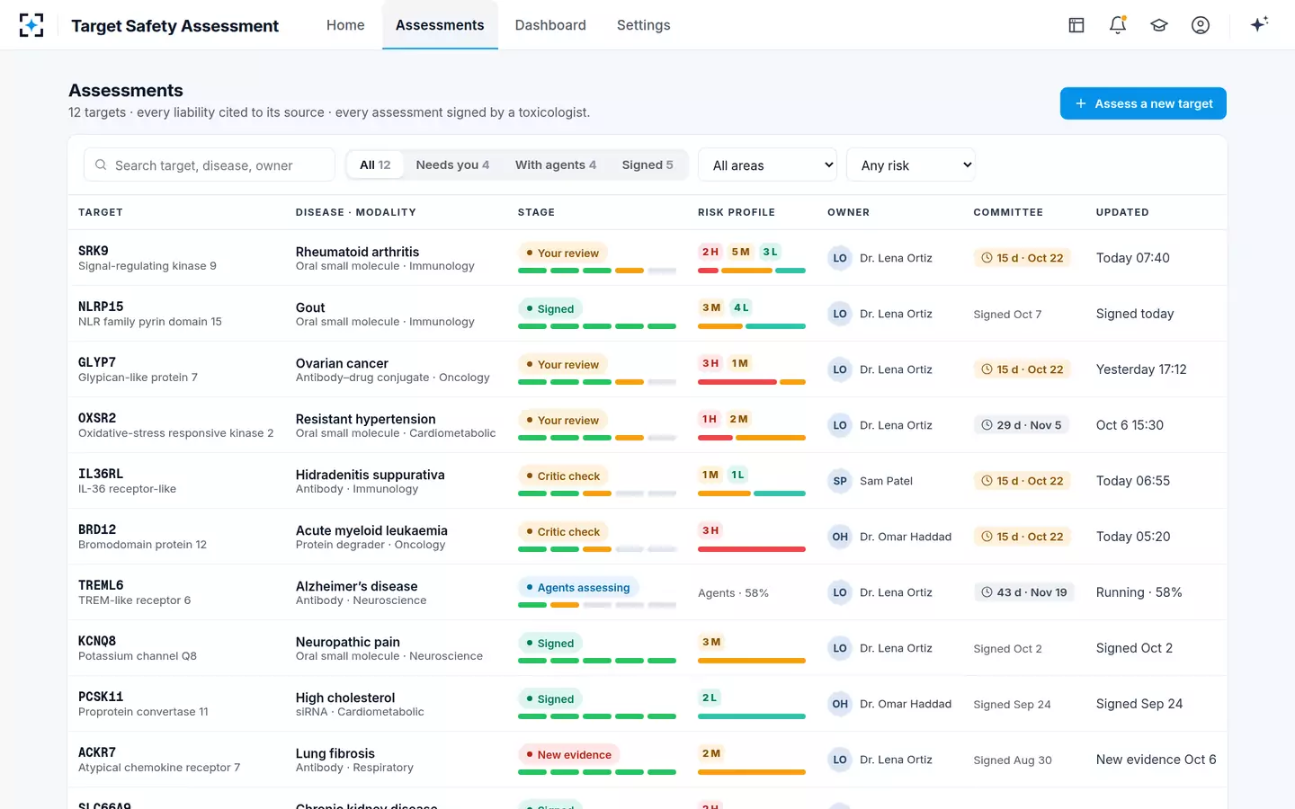
Task: Open the sparkle AI assistant icon
Action: (x=1259, y=24)
